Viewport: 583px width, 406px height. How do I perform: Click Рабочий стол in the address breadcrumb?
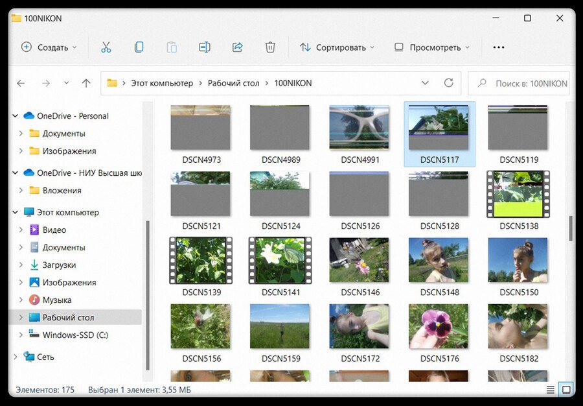coord(233,83)
